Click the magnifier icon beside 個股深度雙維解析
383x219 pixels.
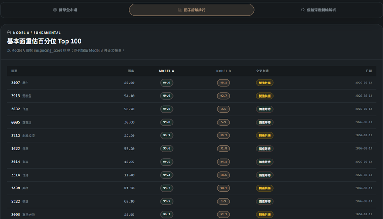click(x=303, y=10)
